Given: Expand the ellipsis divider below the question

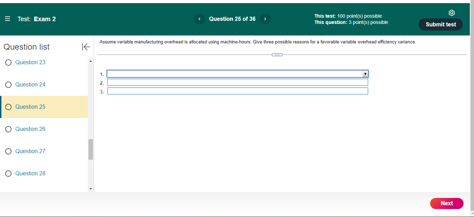Looking at the screenshot, I should tap(277, 55).
